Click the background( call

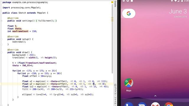click(19, 55)
